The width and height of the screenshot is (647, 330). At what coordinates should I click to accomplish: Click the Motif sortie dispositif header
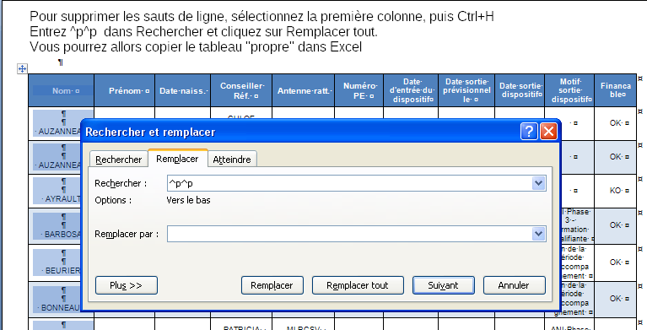pos(569,90)
